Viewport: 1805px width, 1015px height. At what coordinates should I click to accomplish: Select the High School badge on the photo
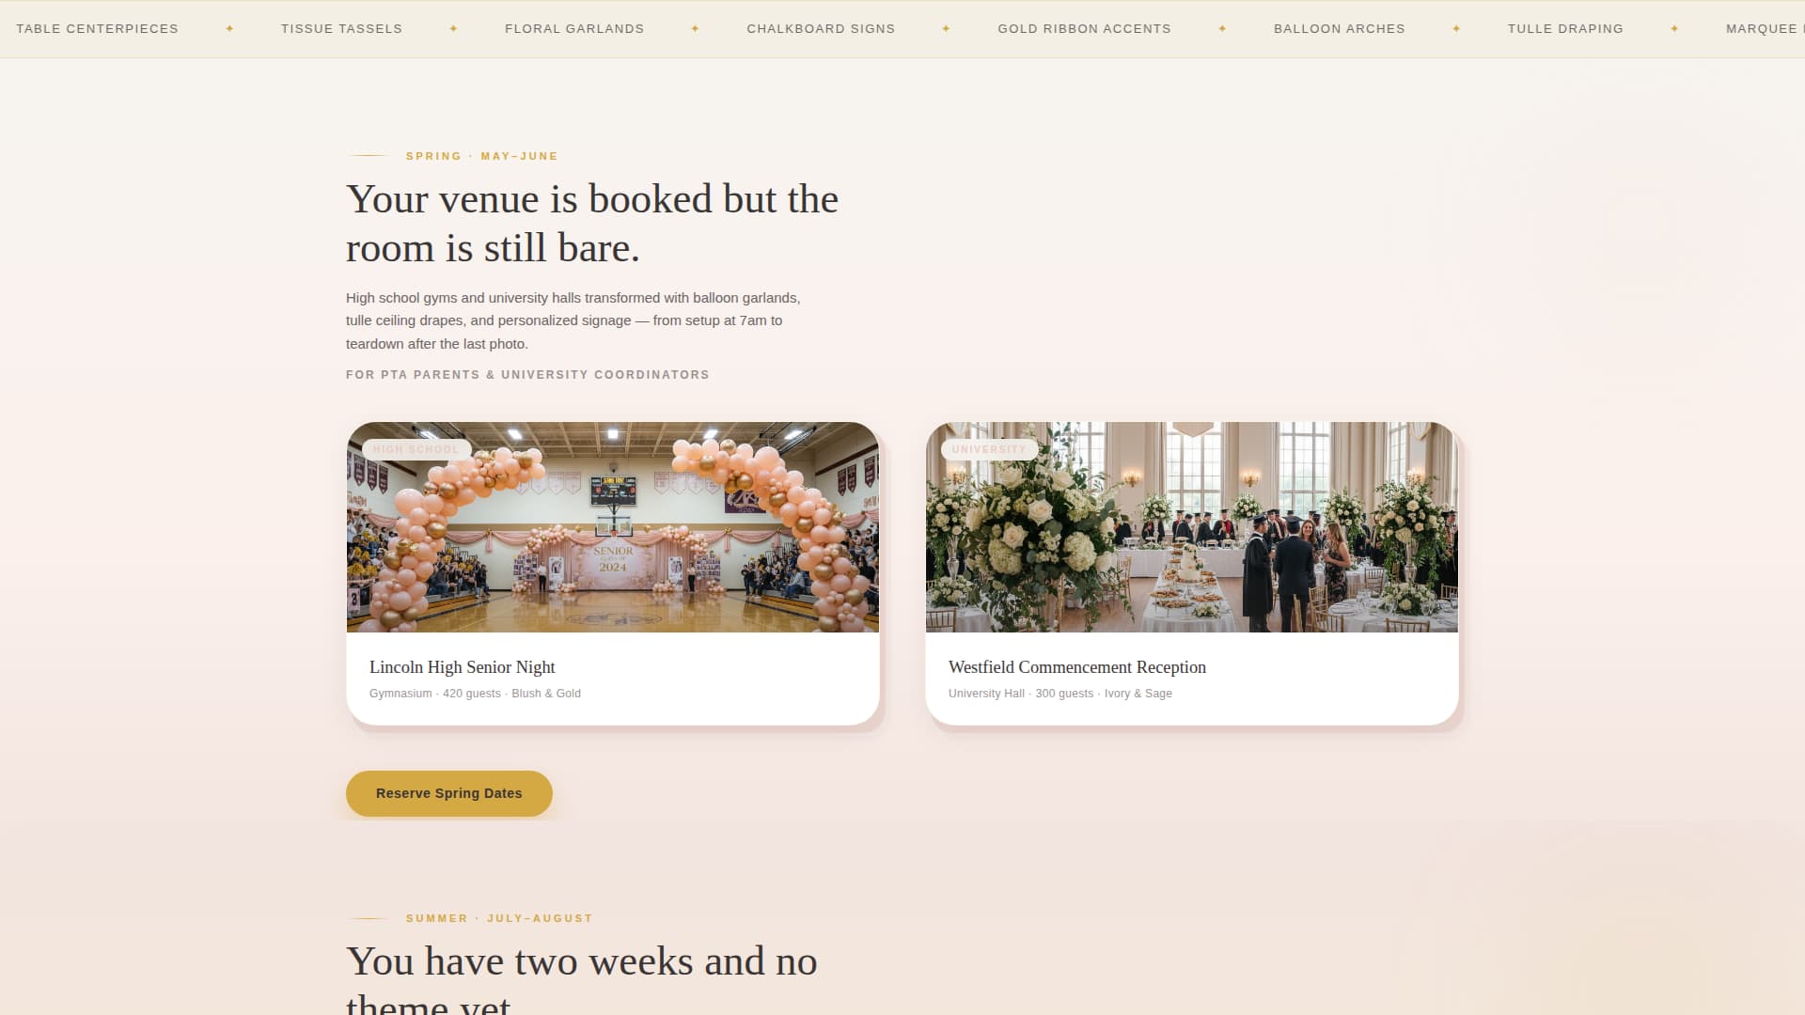(416, 449)
